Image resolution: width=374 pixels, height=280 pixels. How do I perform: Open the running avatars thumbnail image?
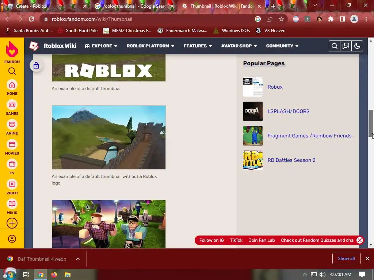click(x=109, y=224)
